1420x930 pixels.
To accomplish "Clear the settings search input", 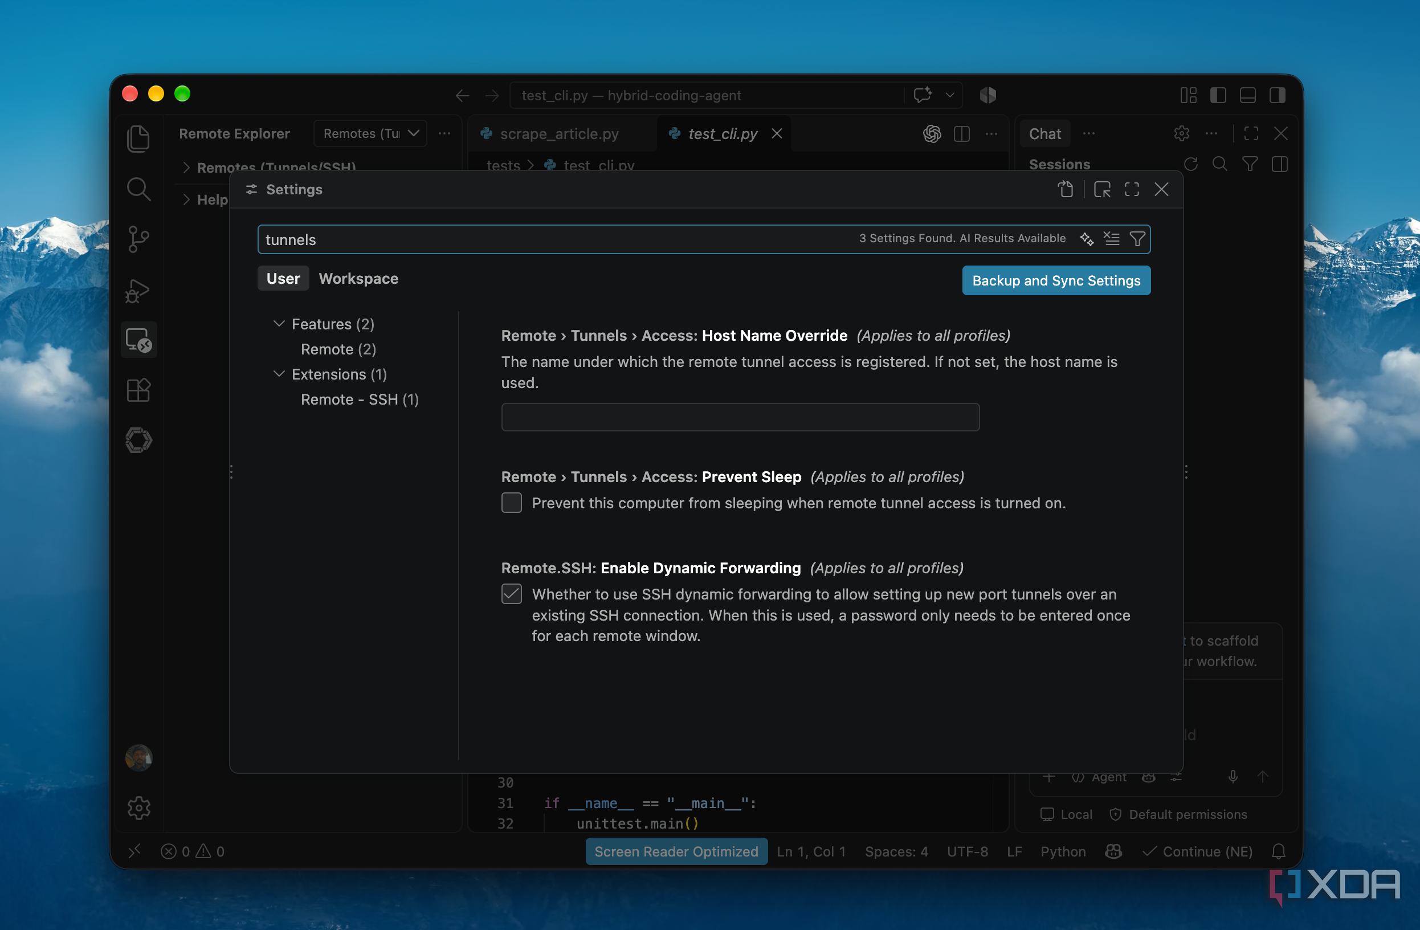I will tap(1112, 239).
